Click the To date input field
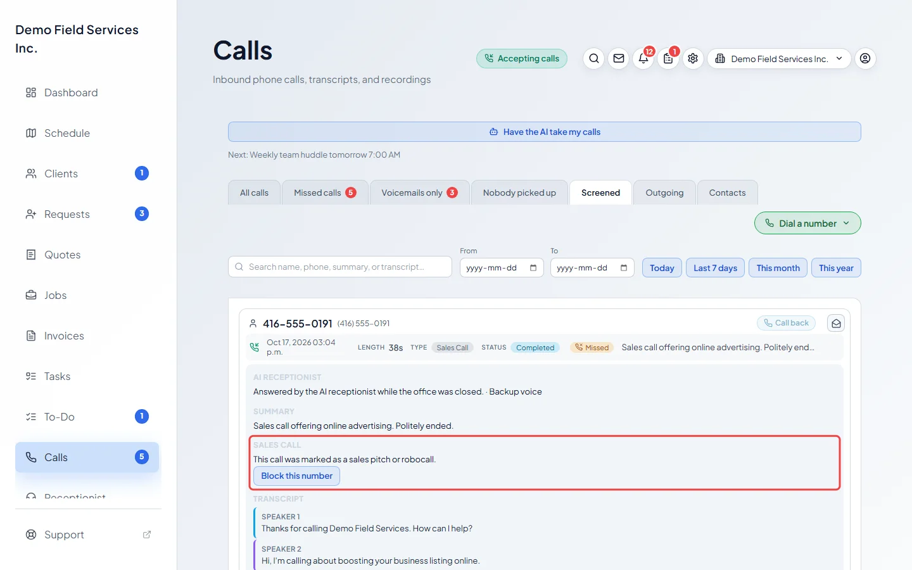Image resolution: width=912 pixels, height=570 pixels. point(592,268)
